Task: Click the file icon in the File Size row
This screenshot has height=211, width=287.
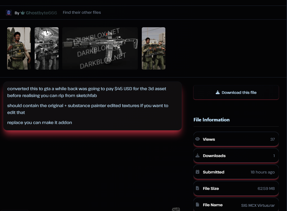Action: tap(197, 188)
